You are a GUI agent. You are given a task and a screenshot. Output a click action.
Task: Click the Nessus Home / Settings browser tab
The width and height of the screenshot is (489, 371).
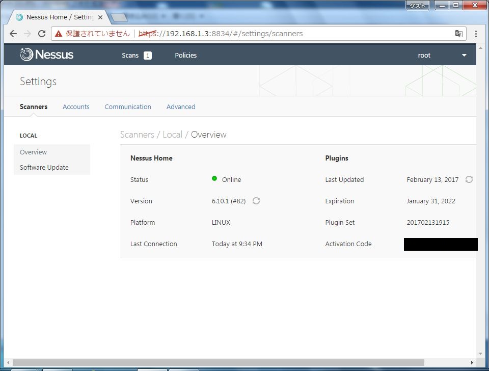59,17
